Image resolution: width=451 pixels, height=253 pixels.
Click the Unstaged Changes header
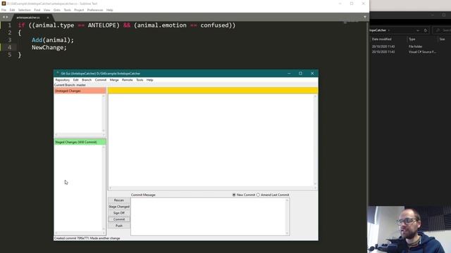tap(80, 91)
